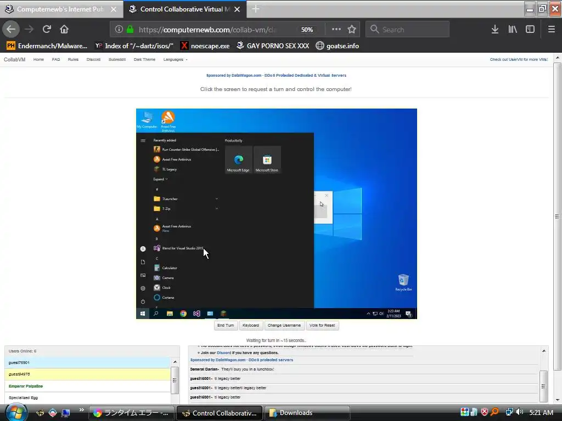Open the Downloads window in the Vista taskbar
Screen dimensions: 562x421
(x=307, y=413)
